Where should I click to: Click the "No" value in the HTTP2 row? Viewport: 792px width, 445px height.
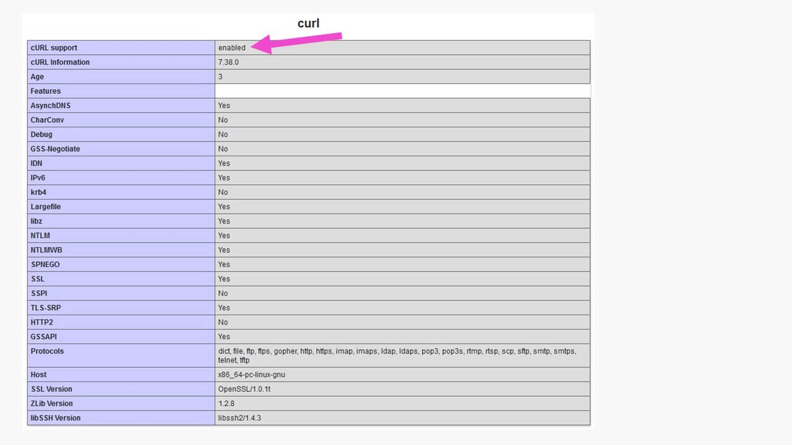(223, 322)
